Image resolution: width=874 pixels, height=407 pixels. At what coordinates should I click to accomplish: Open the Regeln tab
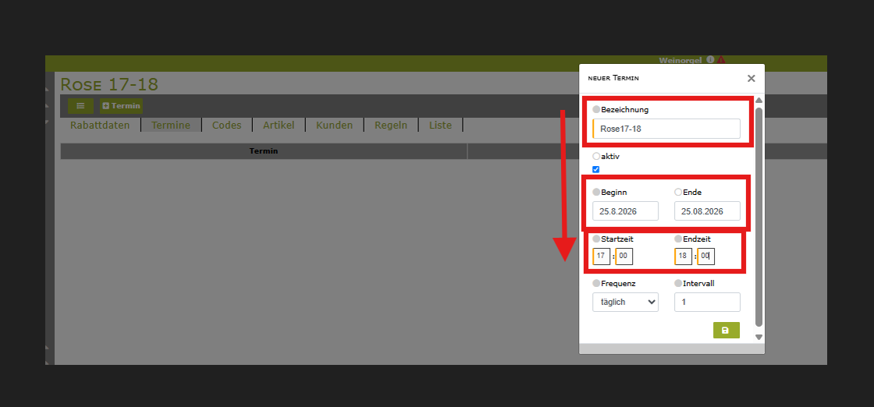pyautogui.click(x=391, y=126)
